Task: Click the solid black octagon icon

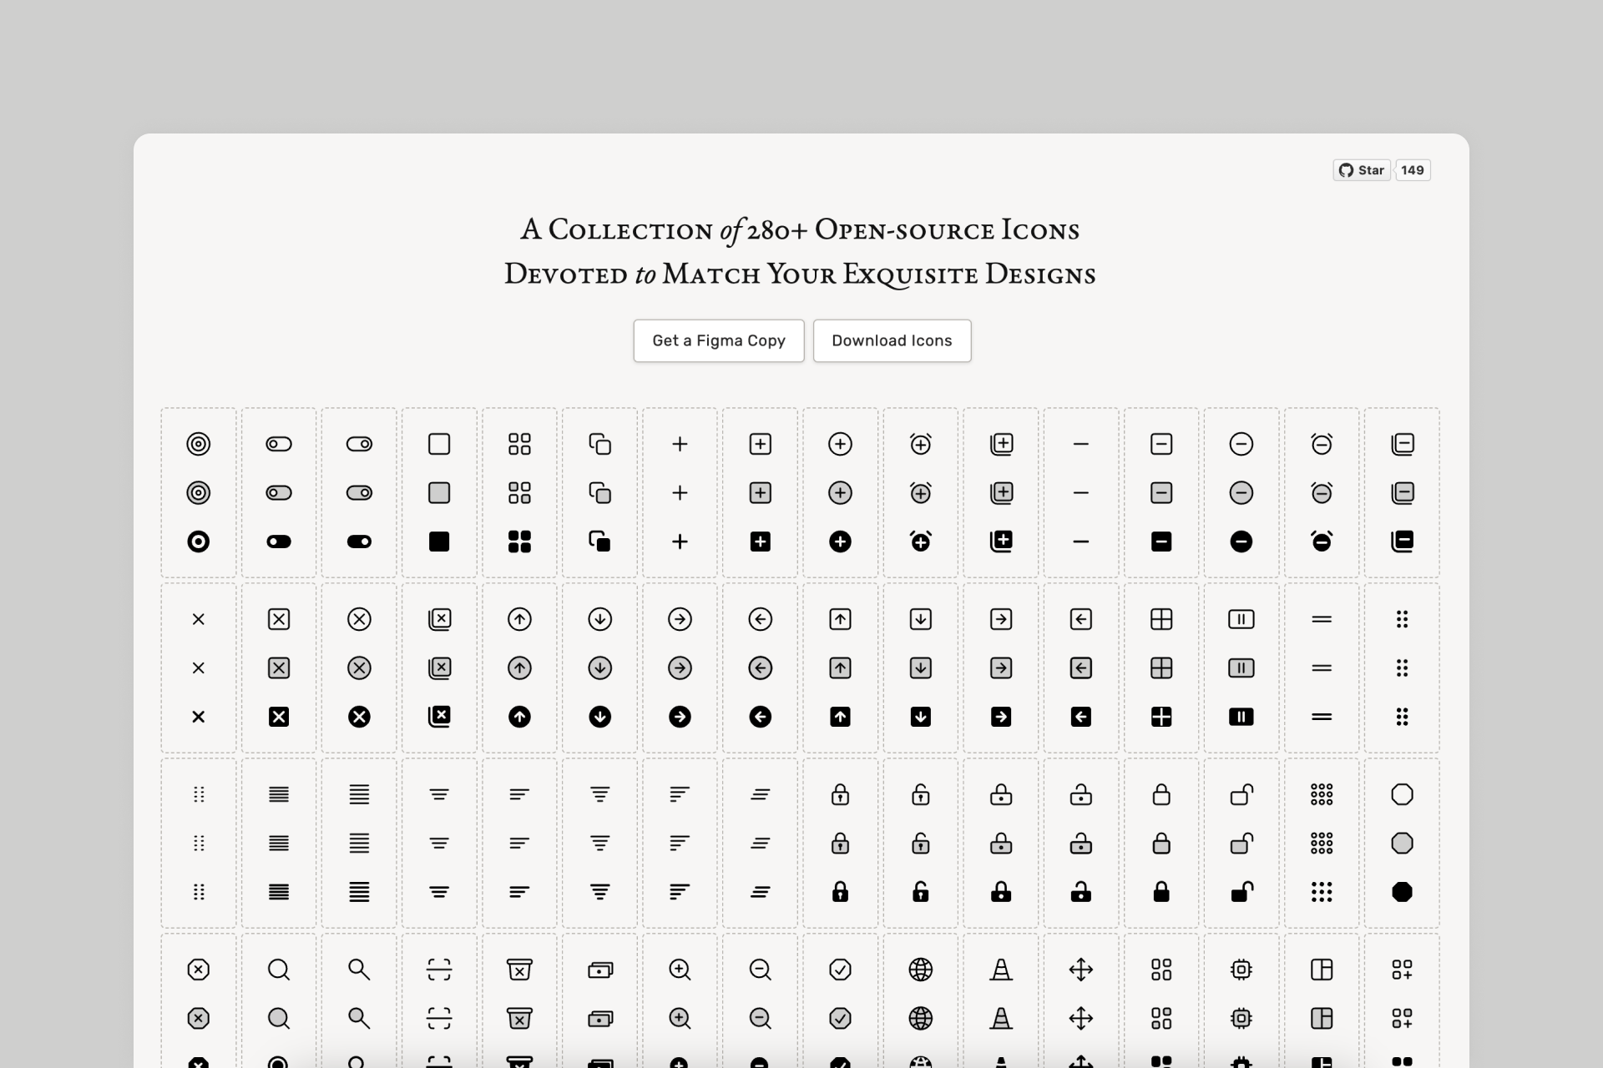Action: [1402, 892]
